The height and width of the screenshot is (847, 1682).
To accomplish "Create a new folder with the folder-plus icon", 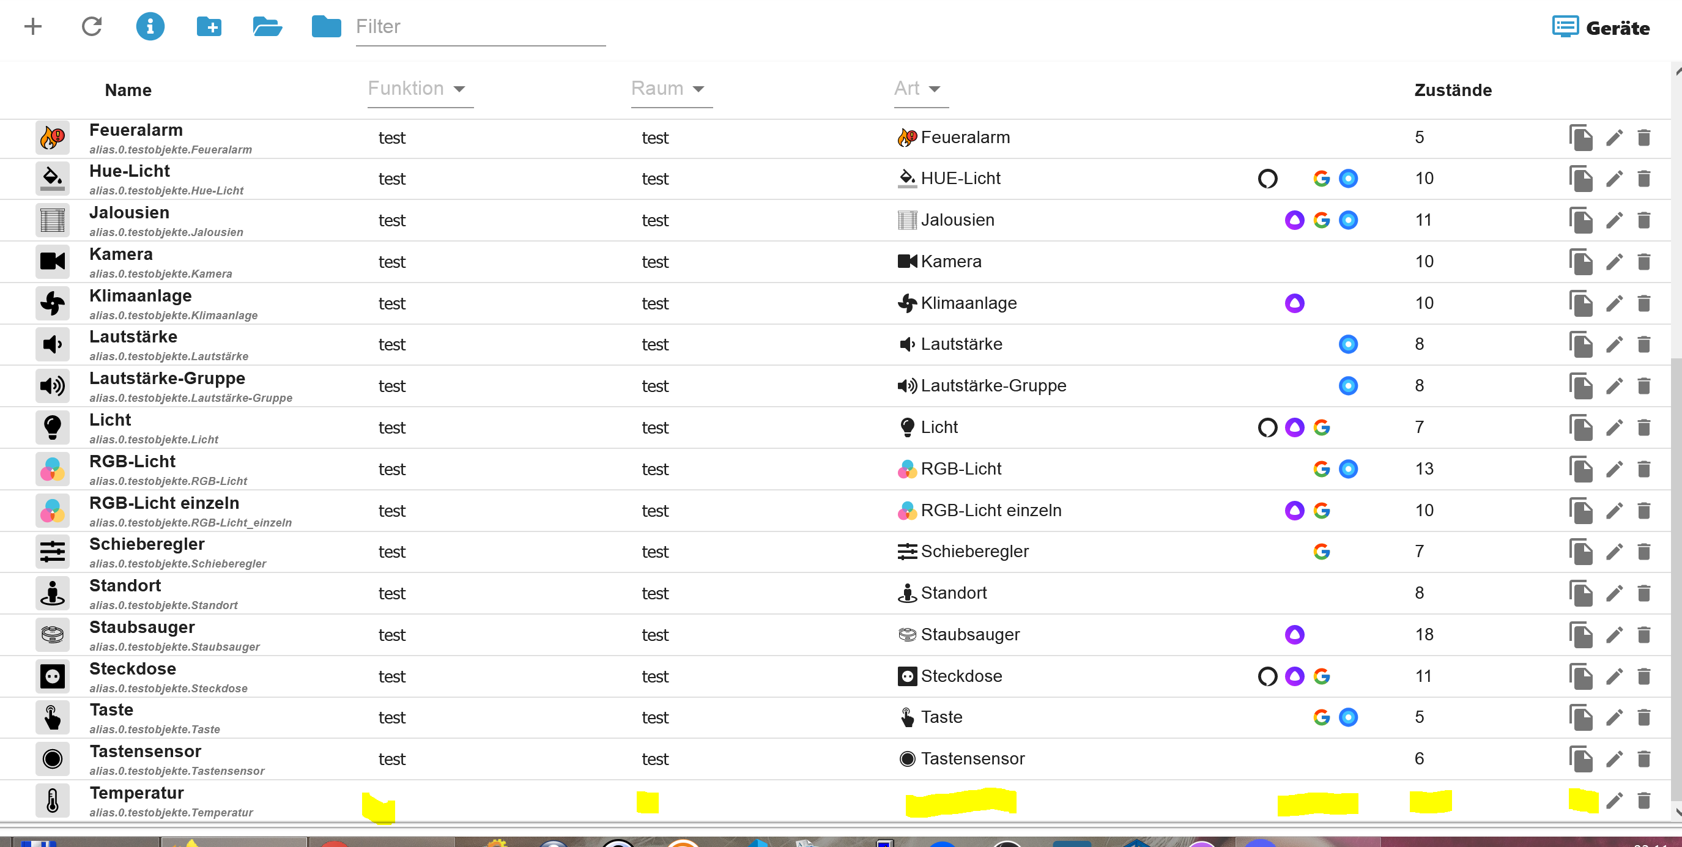I will [209, 27].
